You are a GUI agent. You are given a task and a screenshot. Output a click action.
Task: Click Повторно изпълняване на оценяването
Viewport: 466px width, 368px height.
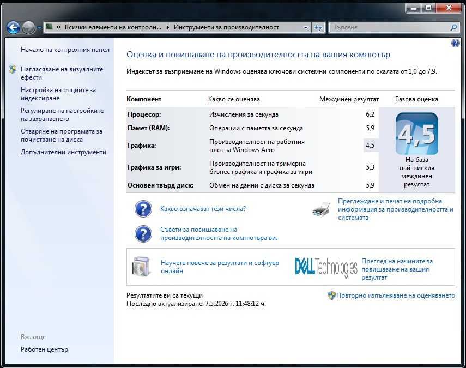(x=396, y=295)
